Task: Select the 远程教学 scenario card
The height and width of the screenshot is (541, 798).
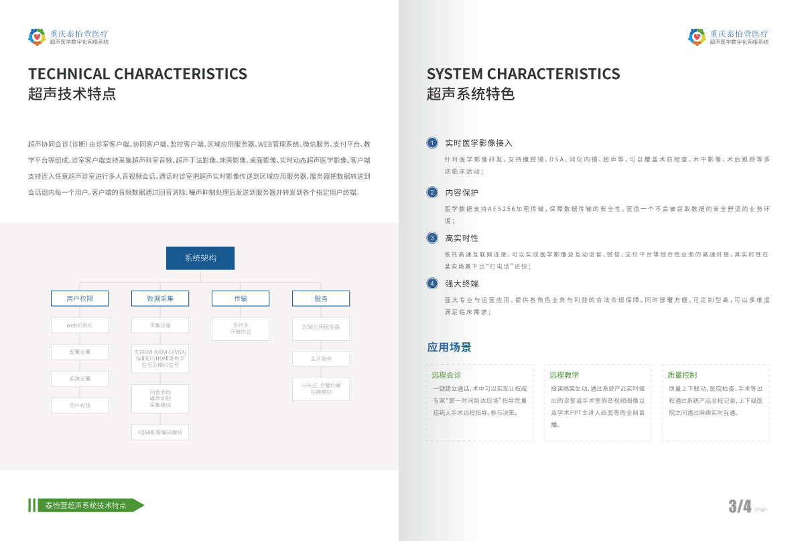Action: click(598, 402)
